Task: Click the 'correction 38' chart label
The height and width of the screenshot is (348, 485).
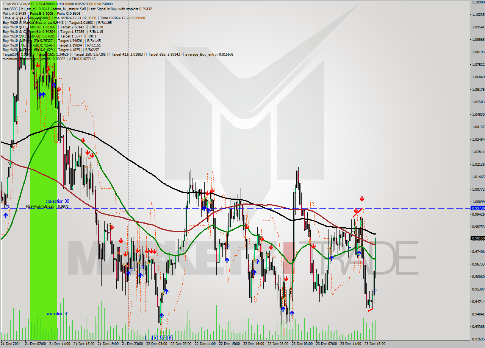Action: coord(57,201)
